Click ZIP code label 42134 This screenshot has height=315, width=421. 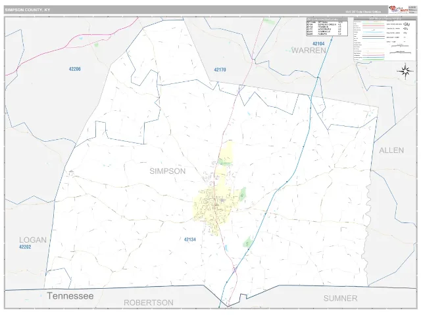(x=190, y=240)
